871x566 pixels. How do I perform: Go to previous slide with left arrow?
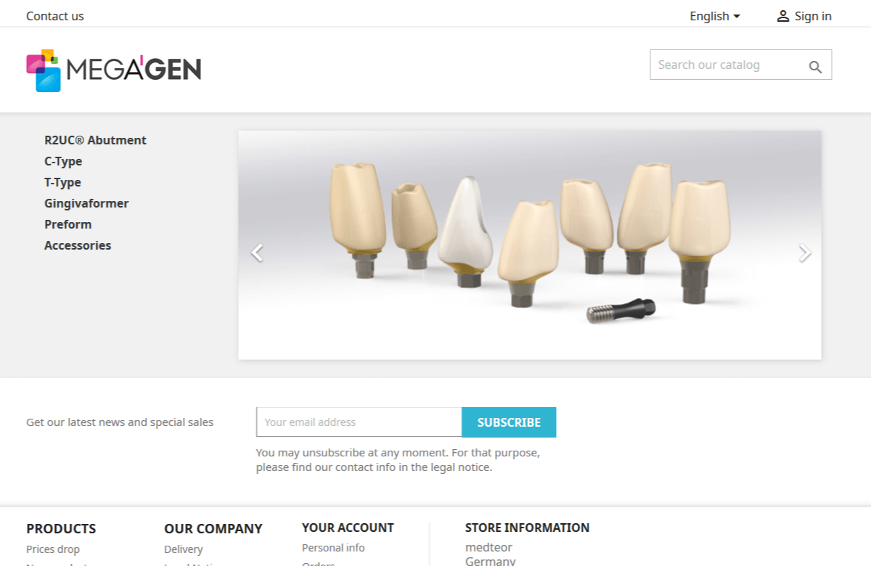[257, 253]
